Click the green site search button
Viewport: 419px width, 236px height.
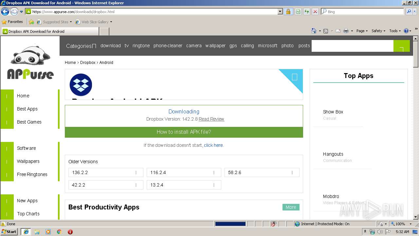[x=402, y=46]
